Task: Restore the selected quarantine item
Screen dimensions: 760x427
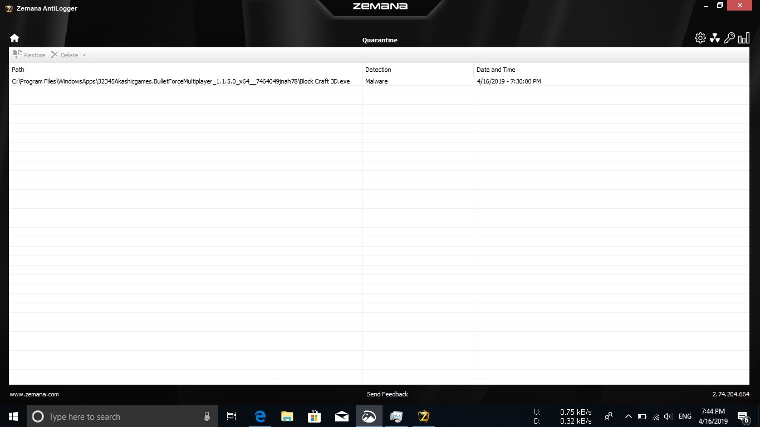Action: point(30,55)
